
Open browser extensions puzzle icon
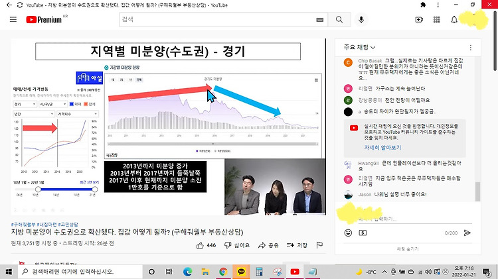click(x=423, y=5)
